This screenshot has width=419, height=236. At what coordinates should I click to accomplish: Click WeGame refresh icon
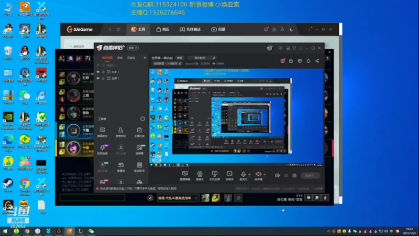click(x=118, y=29)
